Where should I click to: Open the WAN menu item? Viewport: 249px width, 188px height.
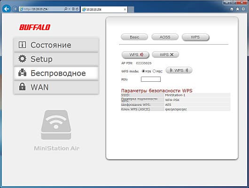[x=56, y=87]
